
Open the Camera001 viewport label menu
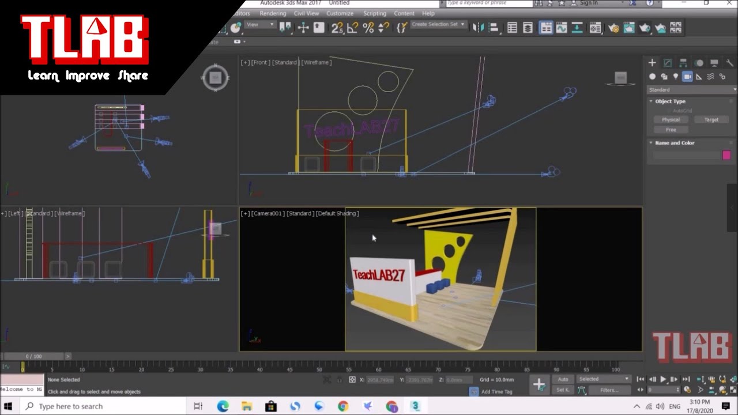point(268,213)
